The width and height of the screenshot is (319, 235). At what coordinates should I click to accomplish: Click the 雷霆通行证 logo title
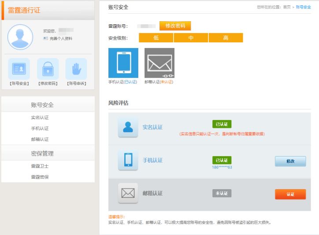pos(24,10)
